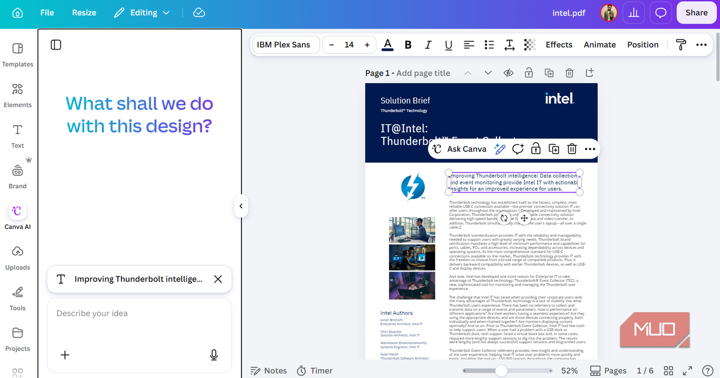Image resolution: width=720 pixels, height=378 pixels.
Task: Move the page down with the chevron
Action: click(488, 73)
